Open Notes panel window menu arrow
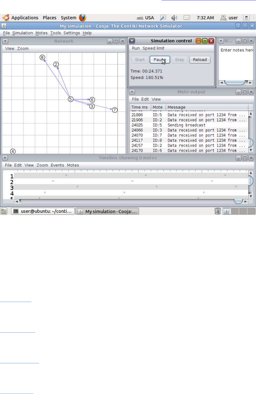Image resolution: width=256 pixels, height=394 pixels. 221,41
